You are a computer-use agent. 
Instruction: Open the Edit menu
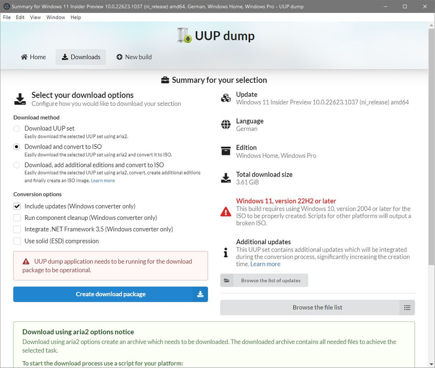pyautogui.click(x=20, y=17)
